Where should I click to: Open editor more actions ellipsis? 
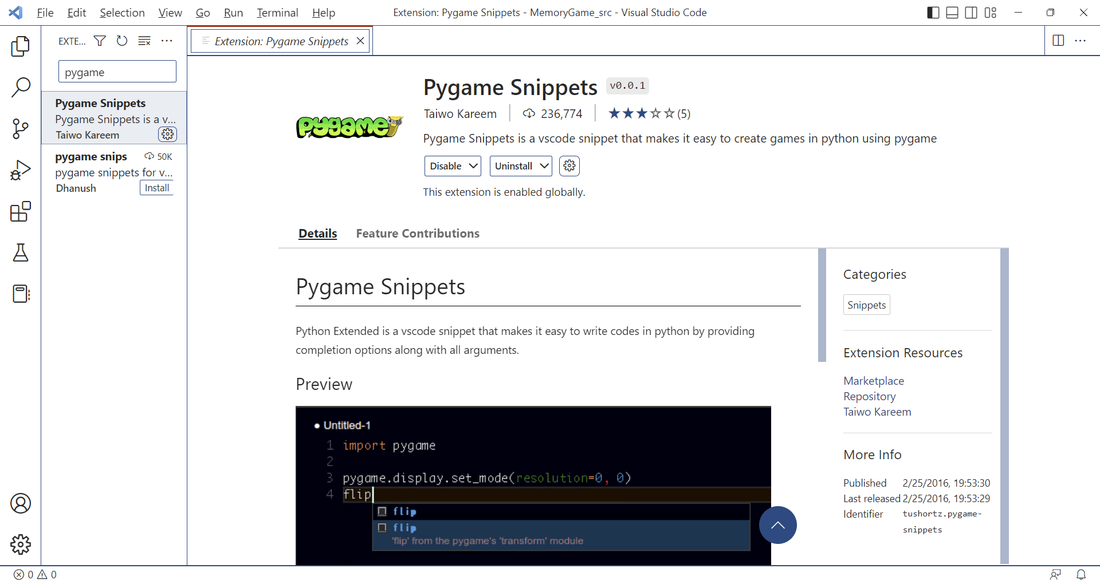(1081, 41)
